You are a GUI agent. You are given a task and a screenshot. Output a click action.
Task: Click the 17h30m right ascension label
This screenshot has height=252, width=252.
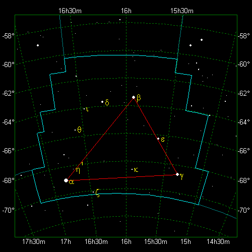[x=34, y=242]
